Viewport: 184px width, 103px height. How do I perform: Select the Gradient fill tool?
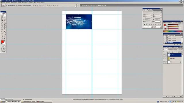(x=5, y=27)
